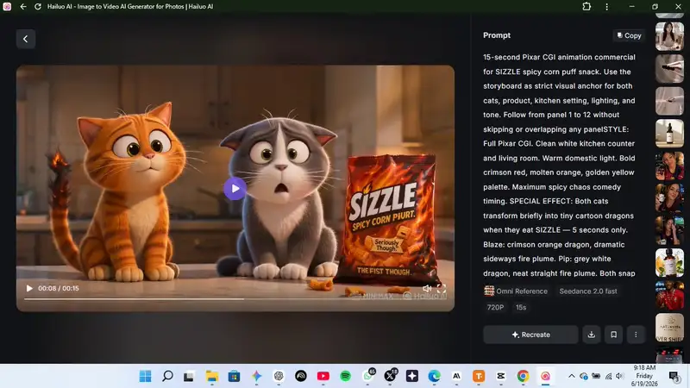Click the Seedance 2.0 fast tag
Image resolution: width=690 pixels, height=388 pixels.
(588, 291)
